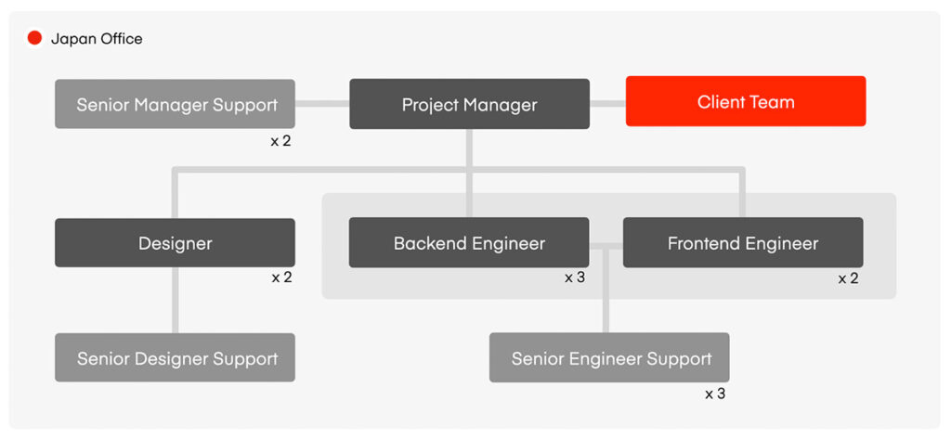
Task: Select the Japan Office legend label
Action: [97, 39]
